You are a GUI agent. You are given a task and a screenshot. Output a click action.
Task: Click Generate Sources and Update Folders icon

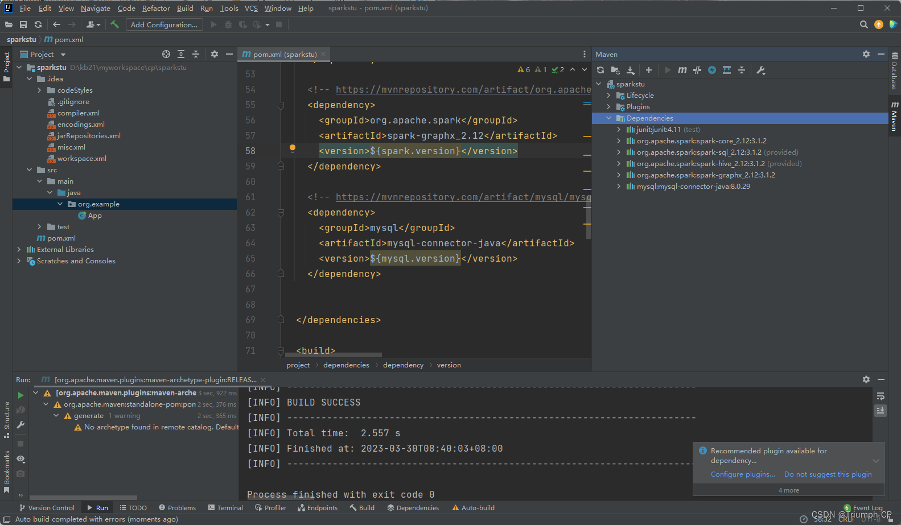(x=615, y=70)
